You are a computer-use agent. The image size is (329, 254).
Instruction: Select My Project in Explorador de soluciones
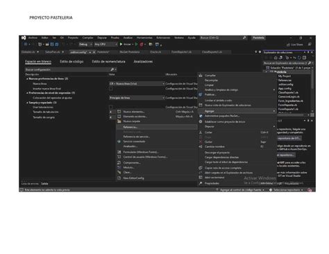click(x=285, y=76)
